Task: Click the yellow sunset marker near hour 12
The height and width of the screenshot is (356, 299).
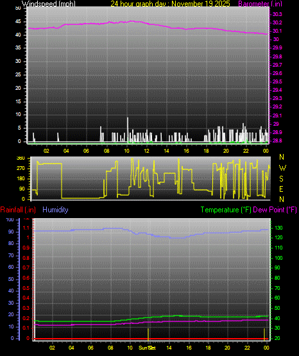Action: (148, 334)
